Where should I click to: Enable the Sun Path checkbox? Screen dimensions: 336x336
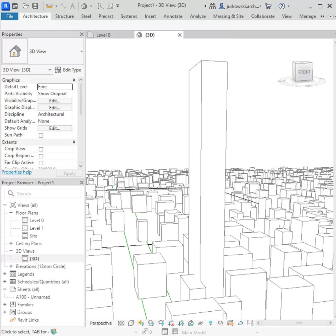click(x=41, y=135)
